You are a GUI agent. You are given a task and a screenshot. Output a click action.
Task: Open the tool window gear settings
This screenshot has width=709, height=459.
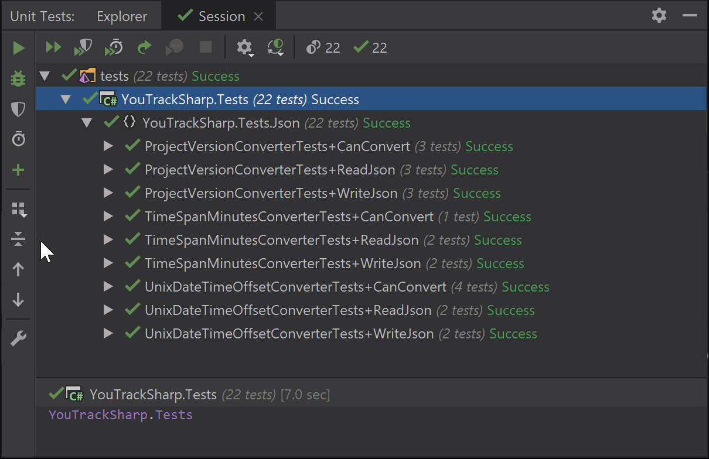pyautogui.click(x=659, y=16)
